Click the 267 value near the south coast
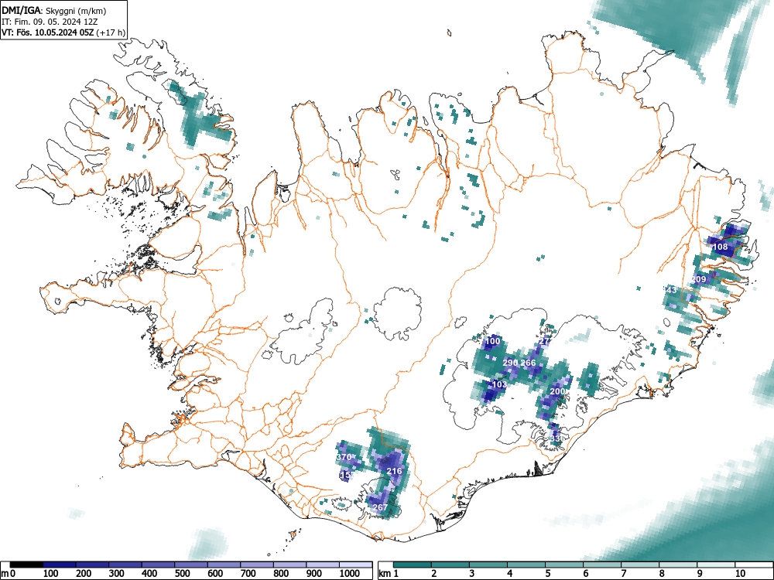This screenshot has height=580, width=774. pyautogui.click(x=380, y=507)
